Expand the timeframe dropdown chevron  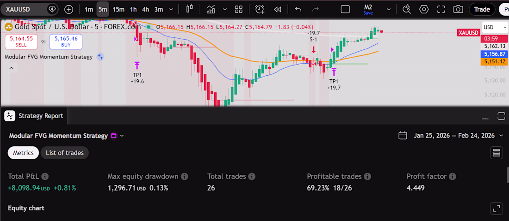(x=171, y=9)
